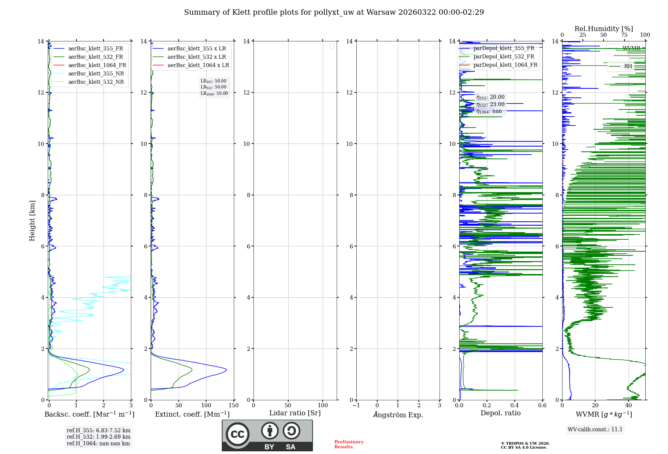Click the parDepol_klett_532_FR legend entry
The width and height of the screenshot is (668, 454).
click(x=504, y=56)
